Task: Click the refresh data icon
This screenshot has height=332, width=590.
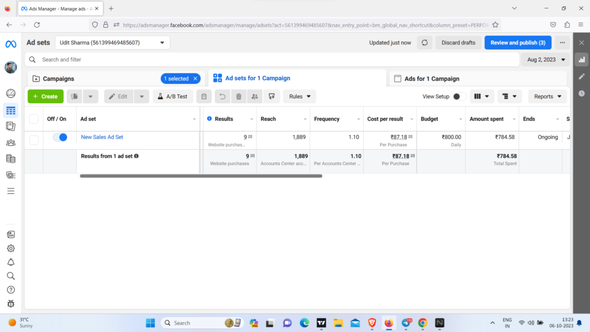Action: click(x=425, y=43)
